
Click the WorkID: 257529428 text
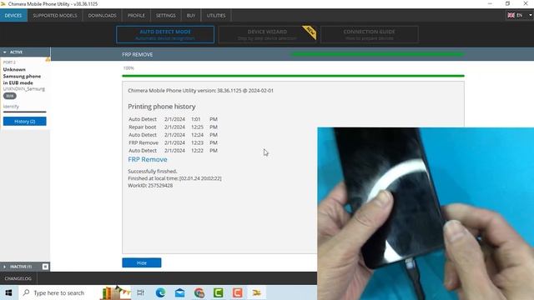pyautogui.click(x=150, y=185)
